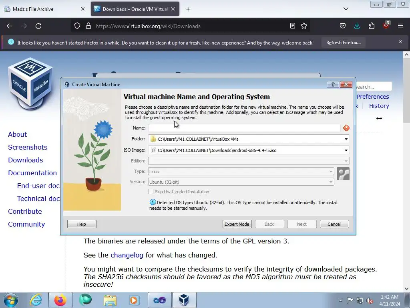Open the extensions puzzle icon
The width and height of the screenshot is (410, 308).
click(372, 26)
